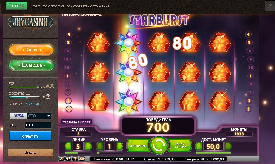Increase the bet level (УРОВЕНЬ)

coord(119,146)
